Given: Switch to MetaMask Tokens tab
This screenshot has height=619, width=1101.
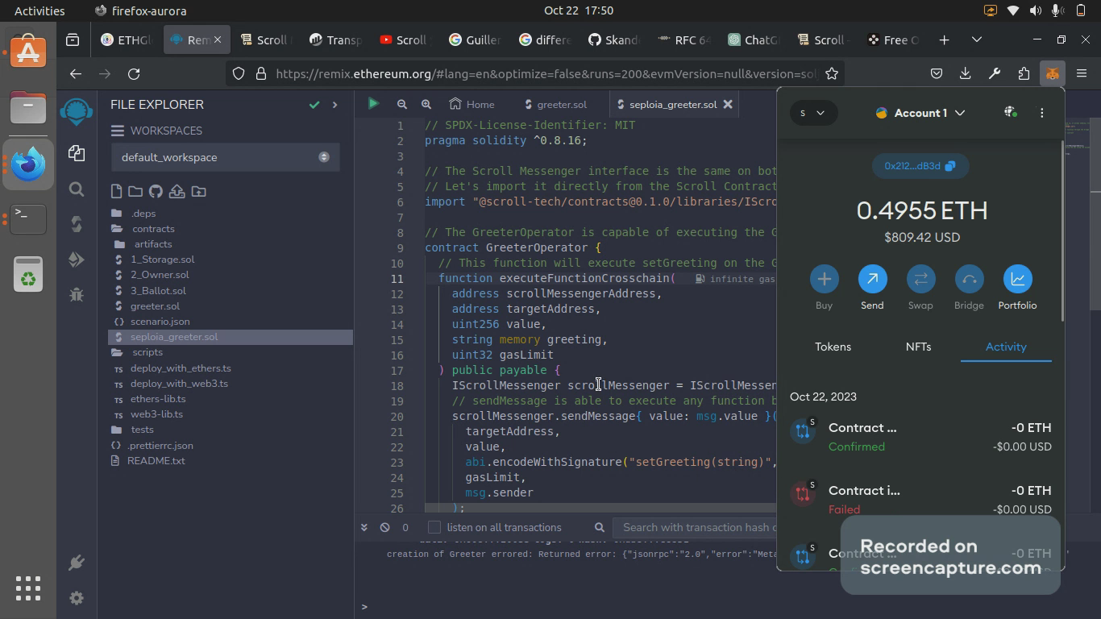Looking at the screenshot, I should coord(833,347).
